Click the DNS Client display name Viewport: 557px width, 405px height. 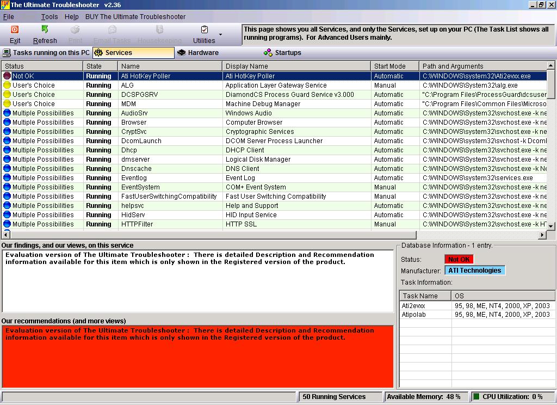tap(242, 169)
